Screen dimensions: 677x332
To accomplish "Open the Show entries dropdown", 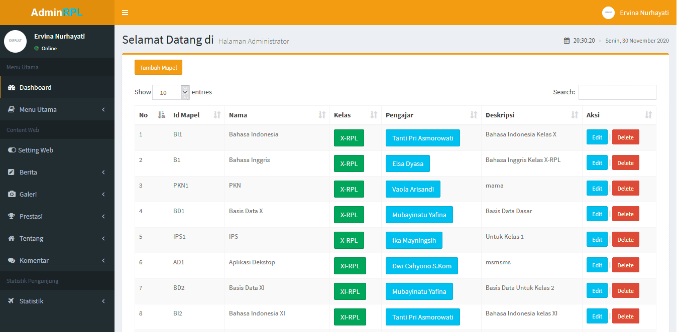I will [171, 92].
